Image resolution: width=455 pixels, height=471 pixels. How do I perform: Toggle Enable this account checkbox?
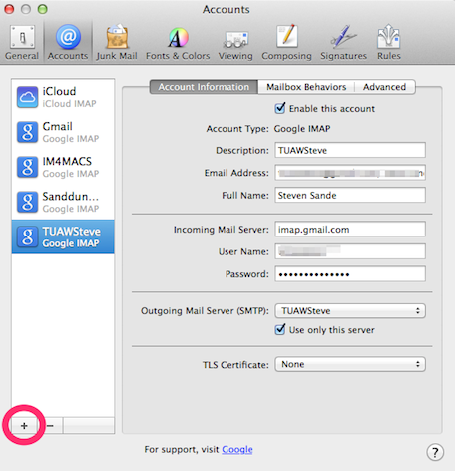tap(280, 108)
